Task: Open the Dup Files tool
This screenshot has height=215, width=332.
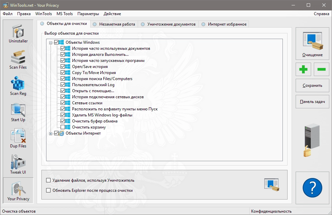Action: (18, 138)
